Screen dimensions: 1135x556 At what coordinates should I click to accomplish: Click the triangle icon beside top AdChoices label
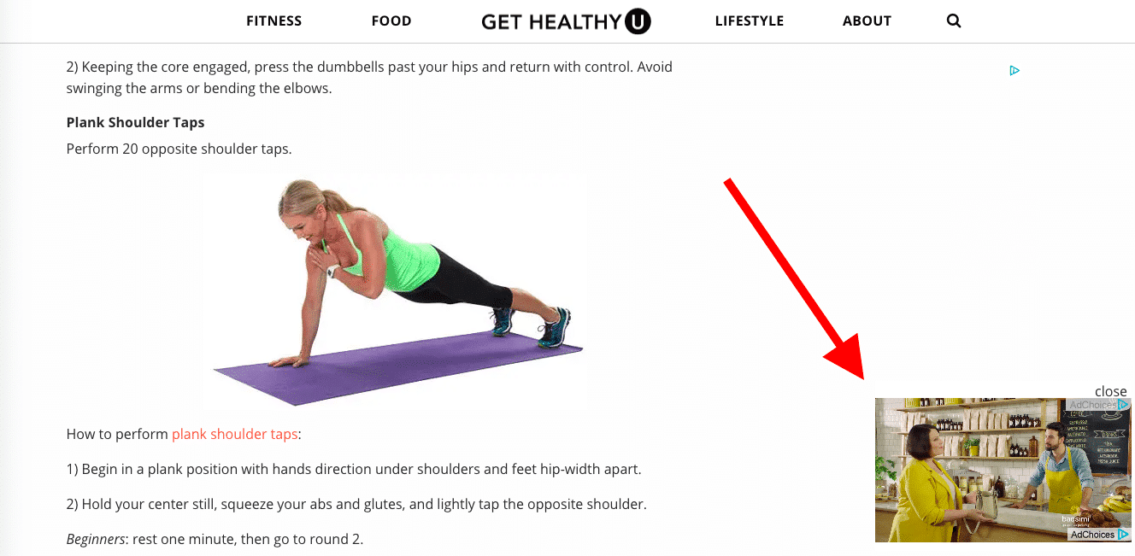(1124, 405)
